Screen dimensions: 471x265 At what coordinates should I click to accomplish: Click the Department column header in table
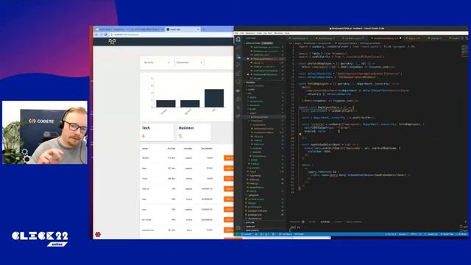click(207, 149)
